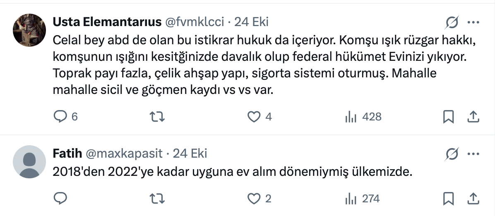
Task: Reply to Usta Elemantarius's tweet
Action: (x=60, y=118)
